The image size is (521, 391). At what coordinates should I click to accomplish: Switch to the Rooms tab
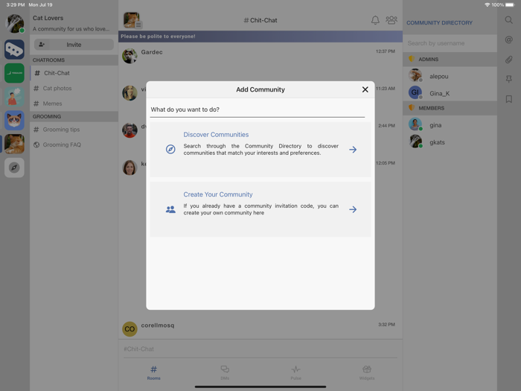[153, 372]
